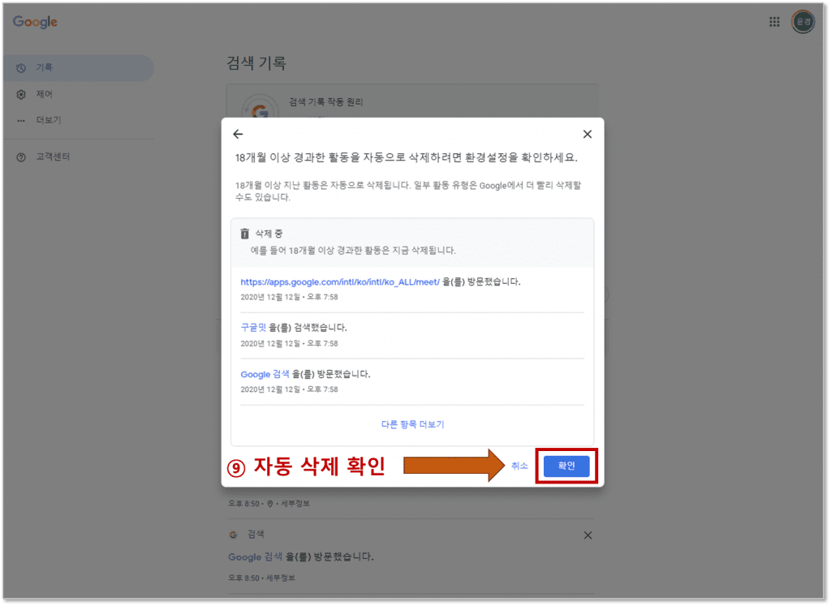The height and width of the screenshot is (606, 831).
Task: Select the 기록 sidebar item
Action: (x=79, y=68)
